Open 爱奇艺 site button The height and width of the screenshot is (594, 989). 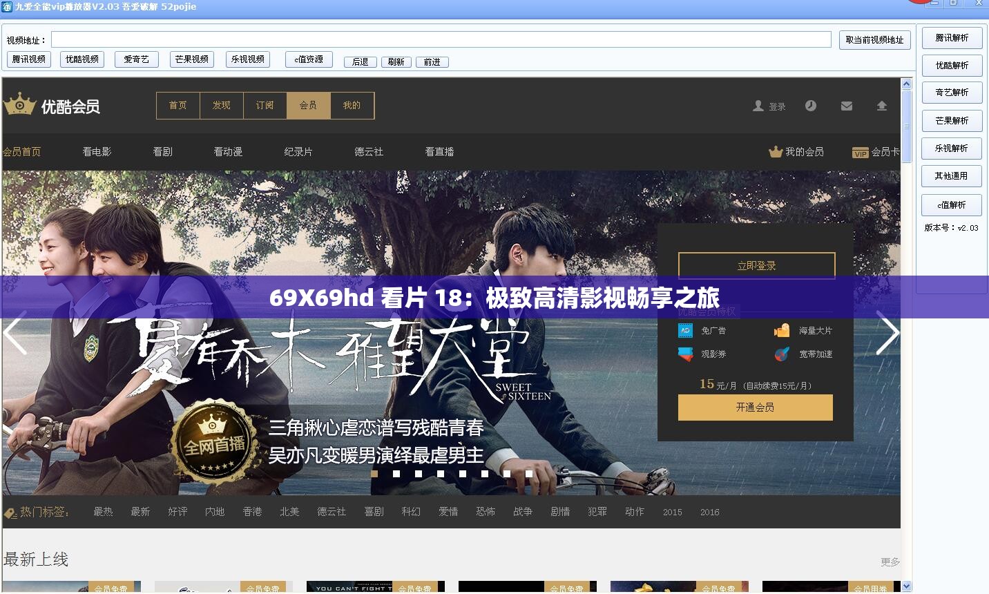[137, 59]
